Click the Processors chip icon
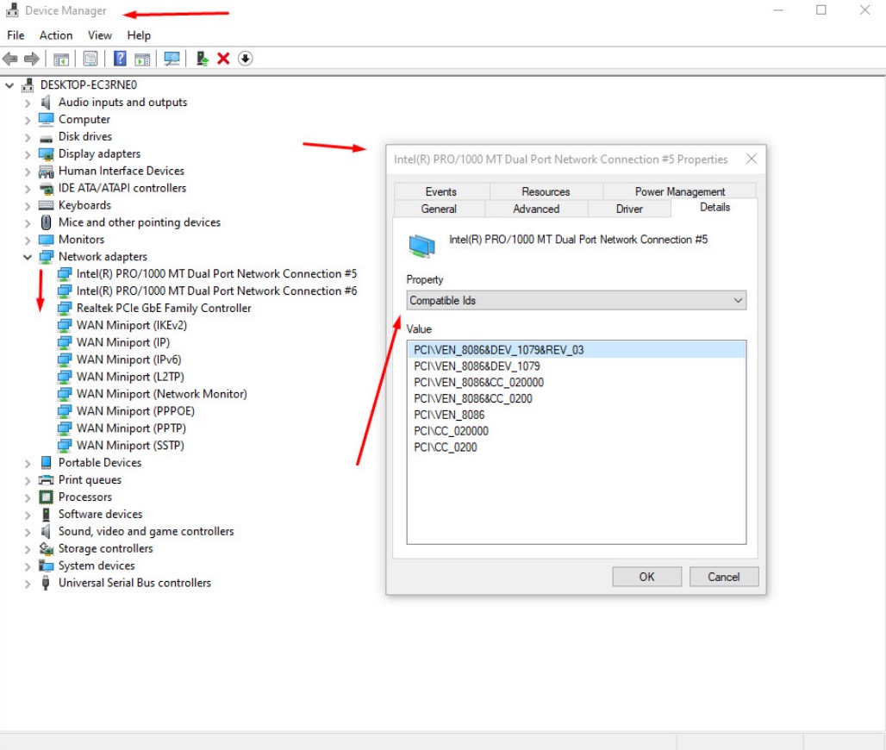Image resolution: width=886 pixels, height=750 pixels. click(x=46, y=497)
